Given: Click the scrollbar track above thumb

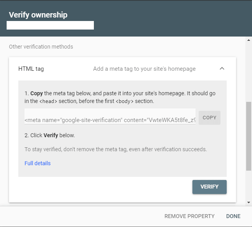Looking at the screenshot, I should pyautogui.click(x=248, y=72).
